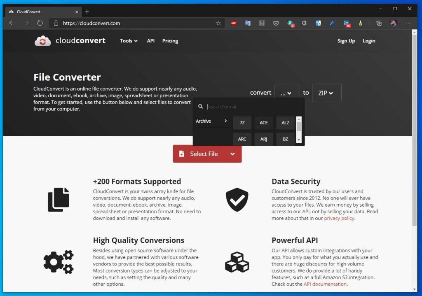Open the blue translator extension icon

[318, 23]
